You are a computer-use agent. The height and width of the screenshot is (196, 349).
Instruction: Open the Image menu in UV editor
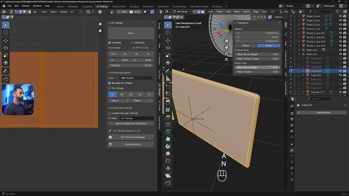63,12
